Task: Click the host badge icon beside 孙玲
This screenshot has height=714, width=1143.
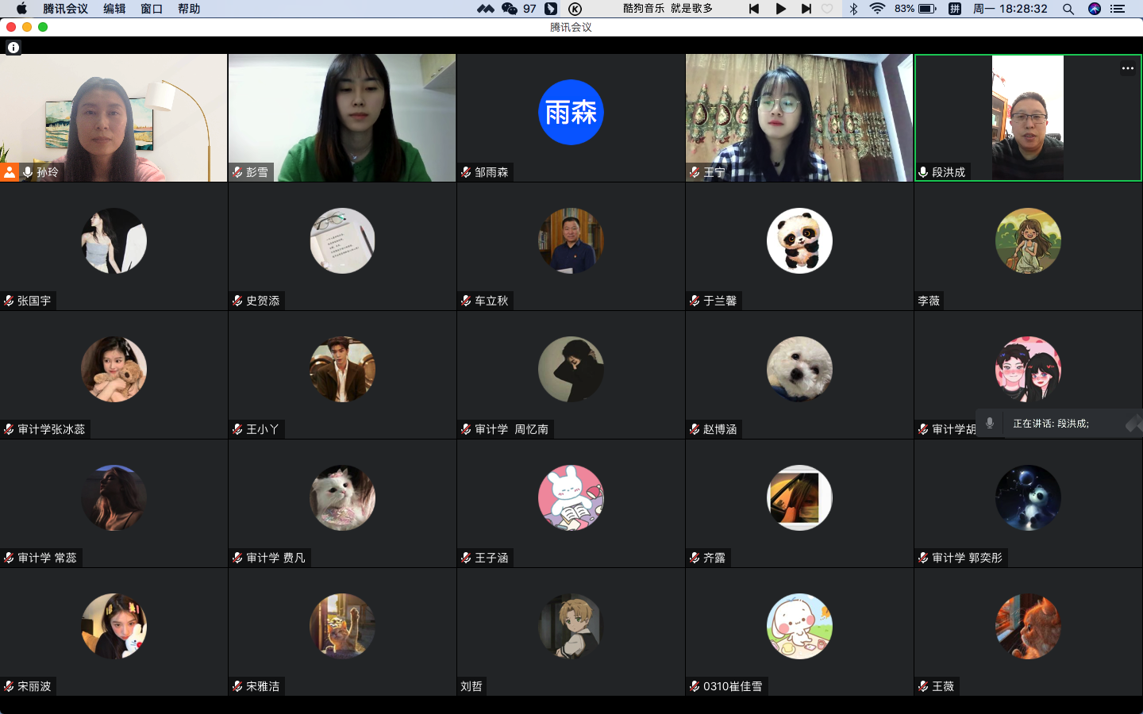Action: 10,172
